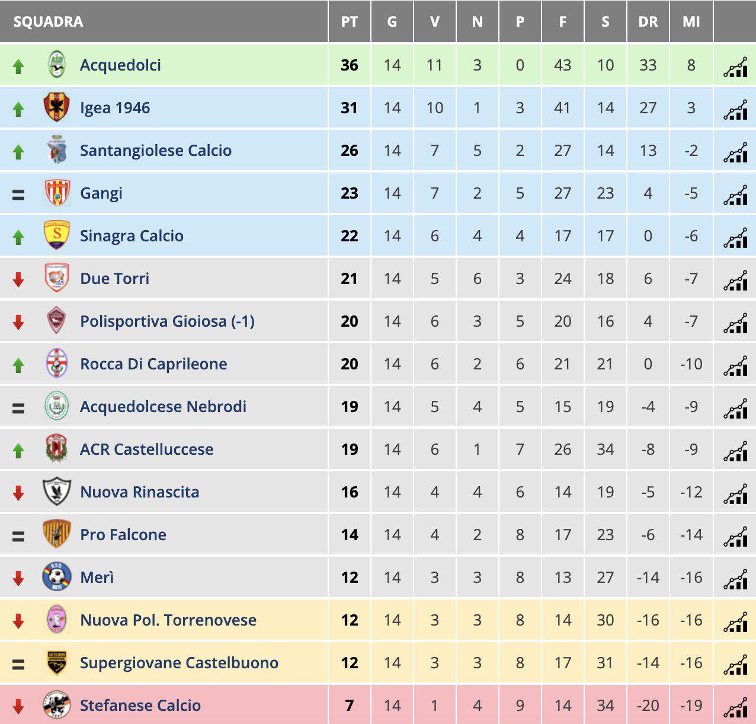Open the trend chart icon for Pro Falcone
The image size is (756, 724).
735,537
